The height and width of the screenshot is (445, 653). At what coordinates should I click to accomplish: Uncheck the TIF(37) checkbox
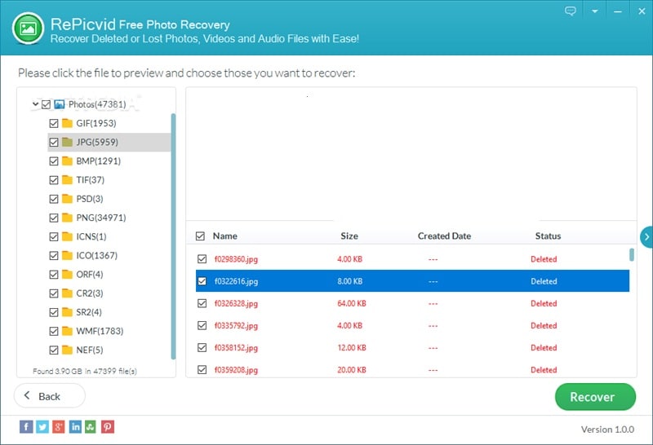coord(54,180)
